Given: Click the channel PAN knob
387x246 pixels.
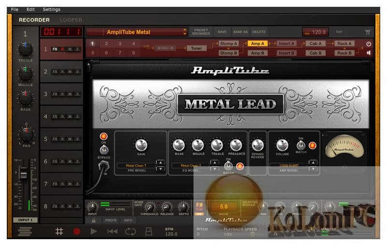Looking at the screenshot, I should [x=27, y=134].
